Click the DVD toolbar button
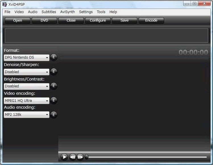Image resolution: width=213 pixels, height=165 pixels. coord(44,20)
